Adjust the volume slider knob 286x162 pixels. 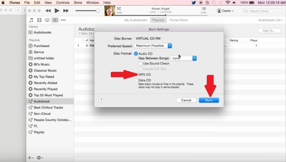[x=98, y=11]
